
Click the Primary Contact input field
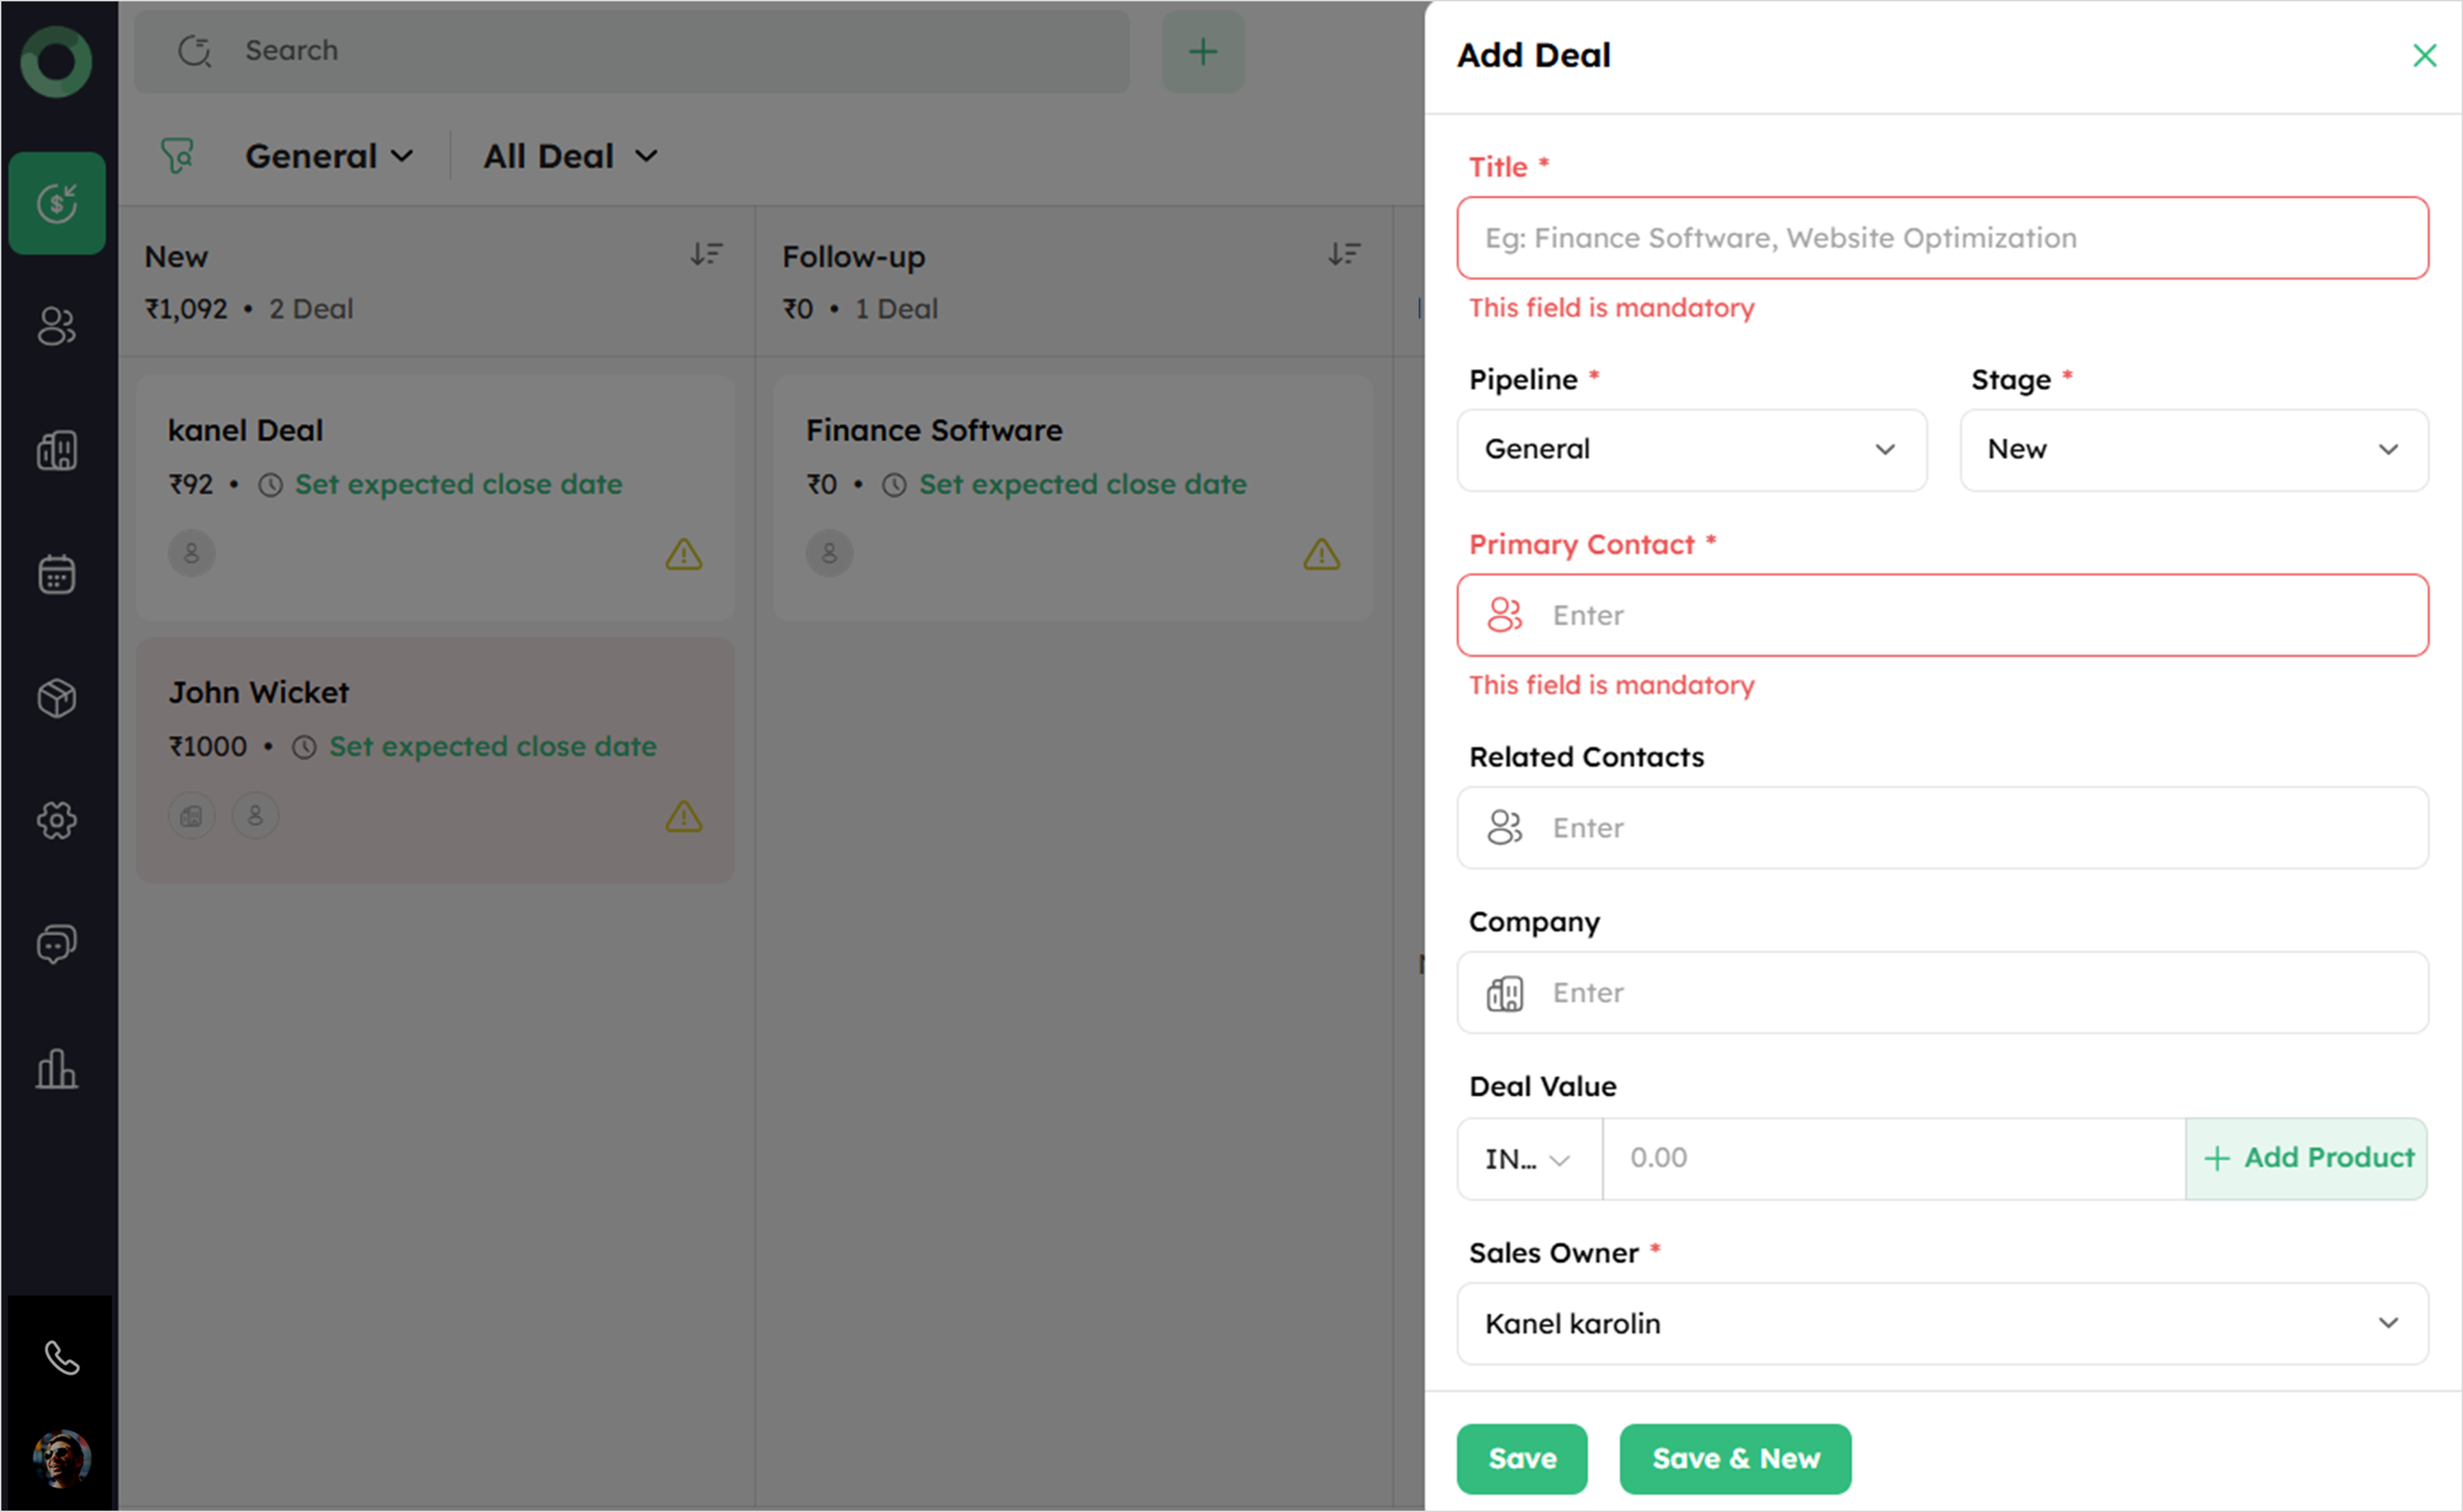click(x=1942, y=615)
